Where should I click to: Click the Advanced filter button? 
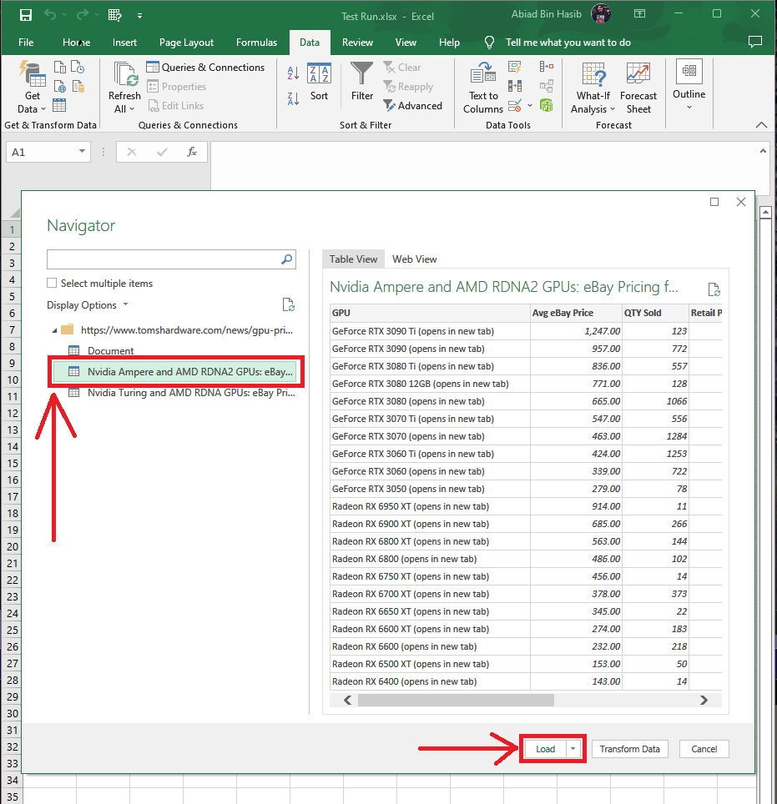click(412, 106)
